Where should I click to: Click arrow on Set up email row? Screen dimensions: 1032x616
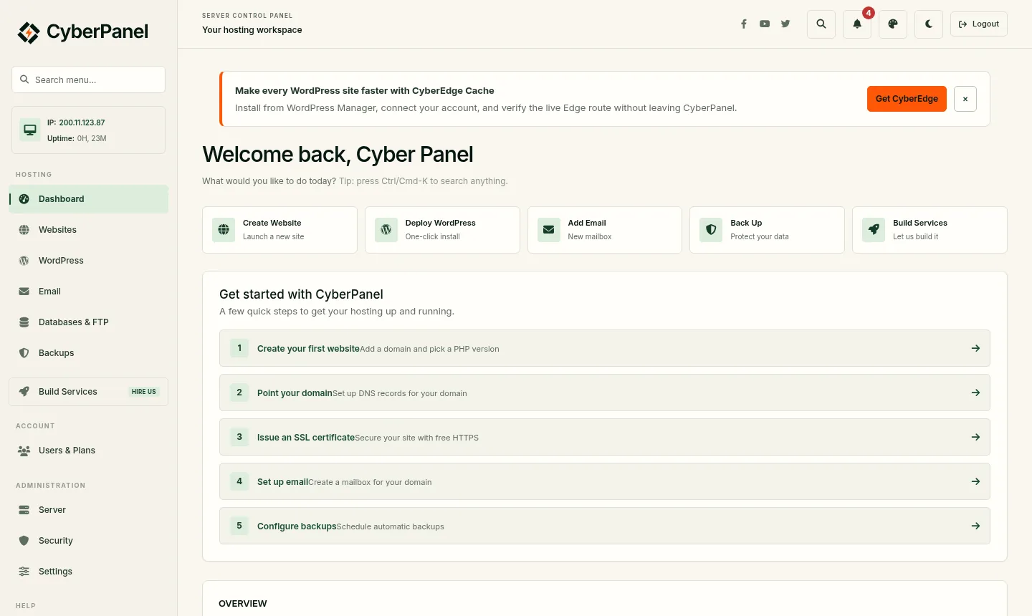[x=975, y=481]
